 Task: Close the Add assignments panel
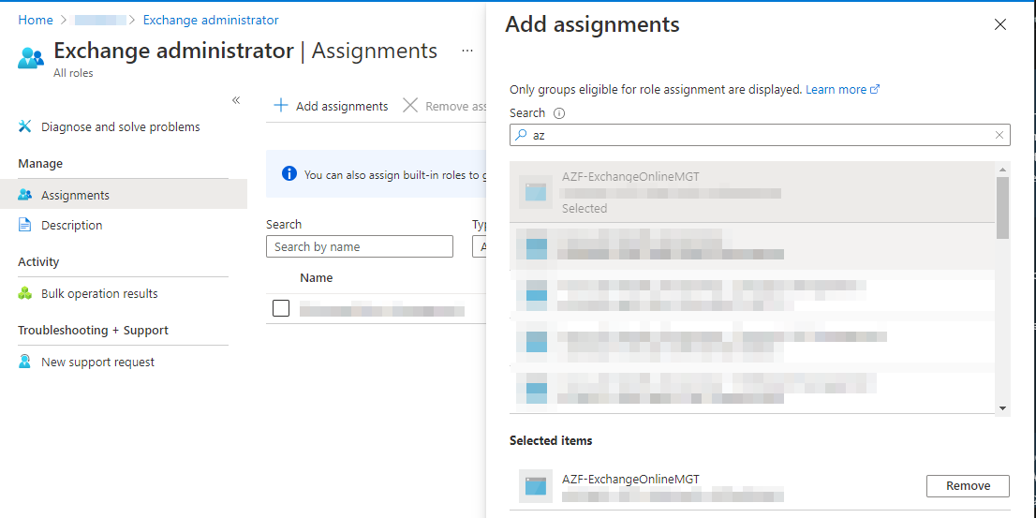click(1000, 25)
